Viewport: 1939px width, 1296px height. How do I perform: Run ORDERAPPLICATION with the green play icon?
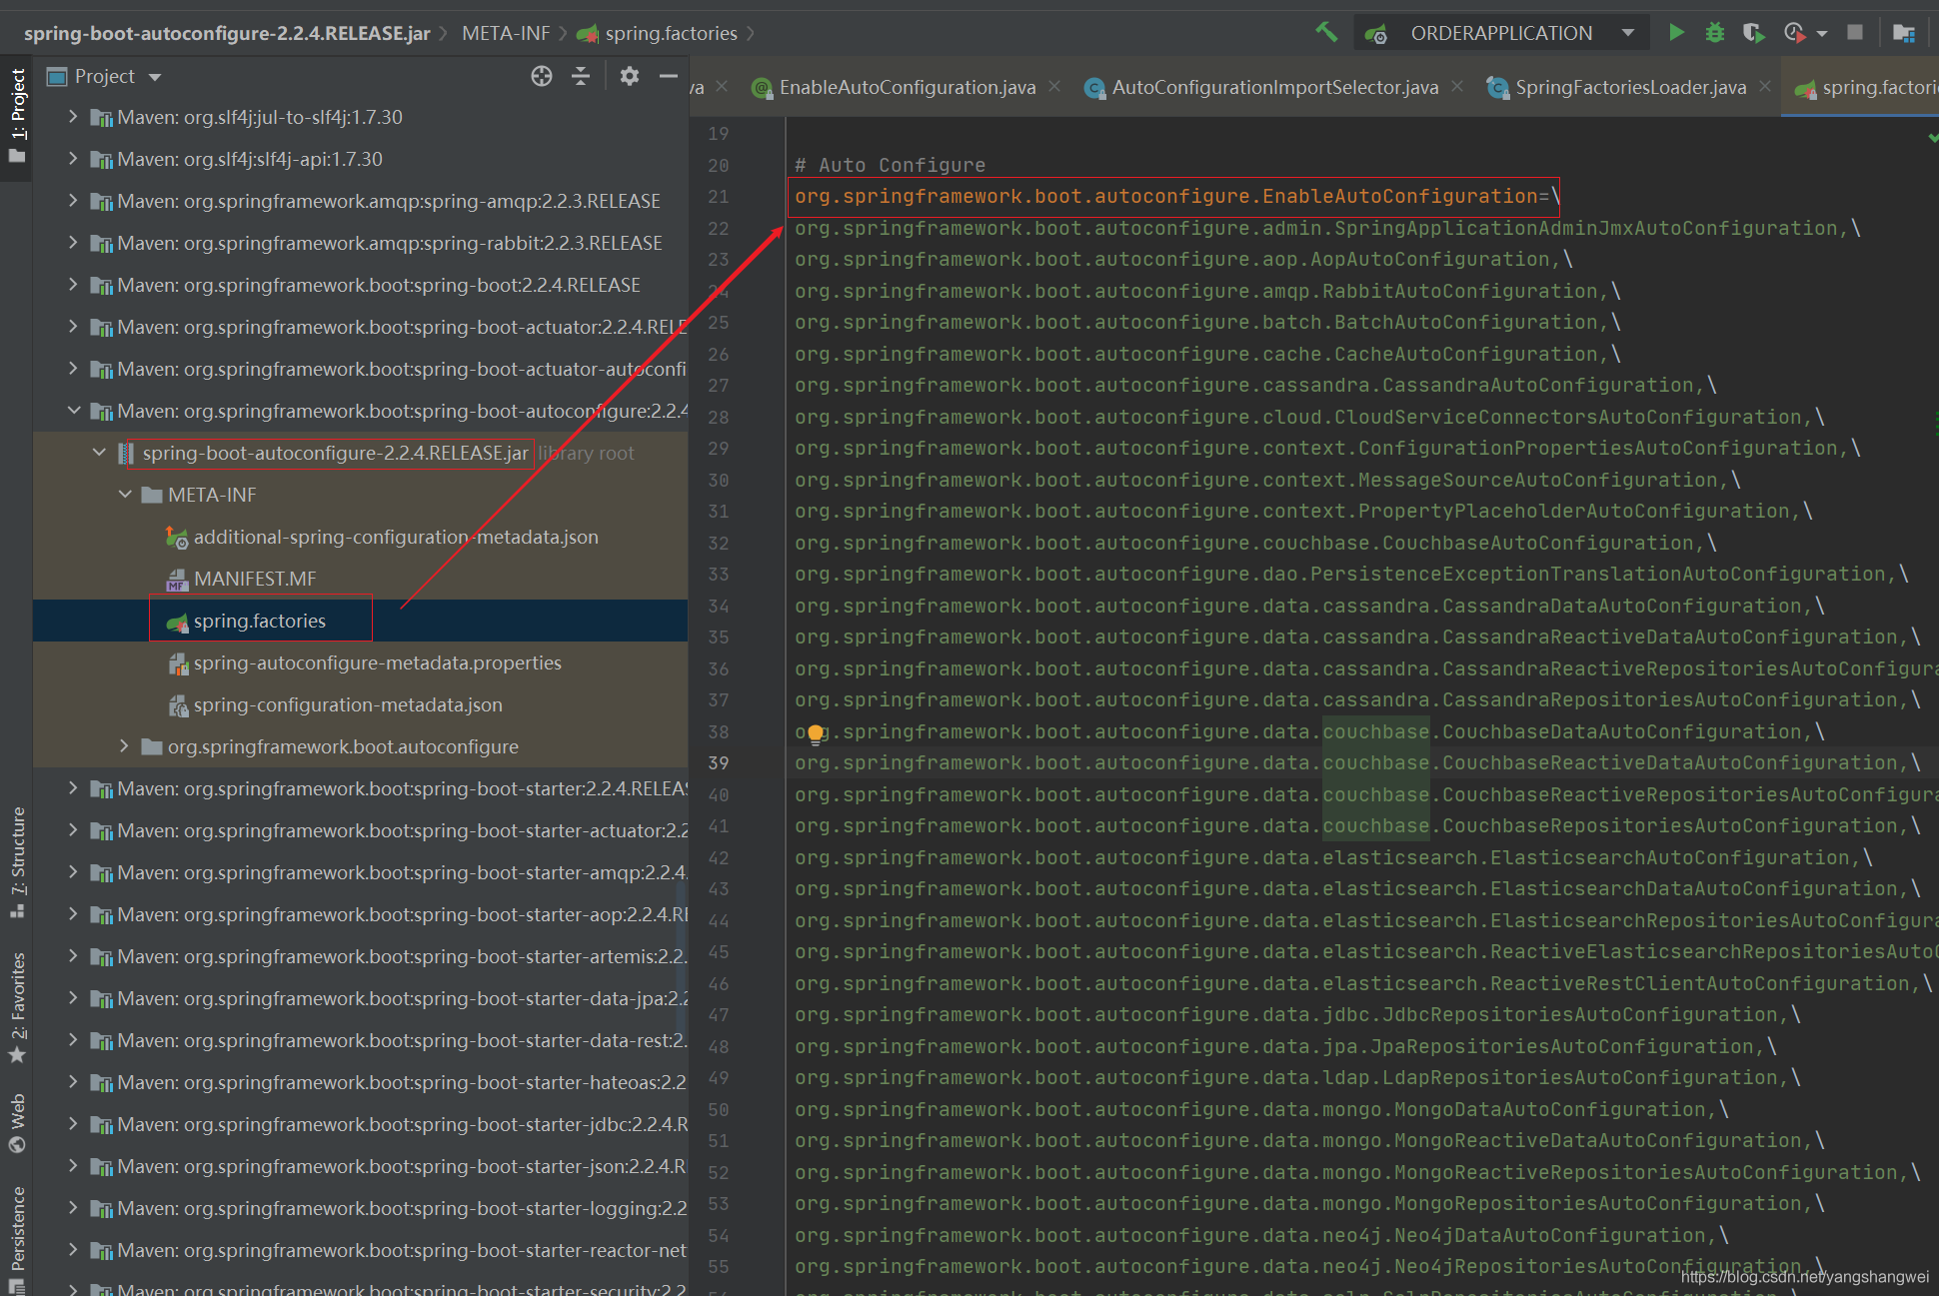point(1677,32)
